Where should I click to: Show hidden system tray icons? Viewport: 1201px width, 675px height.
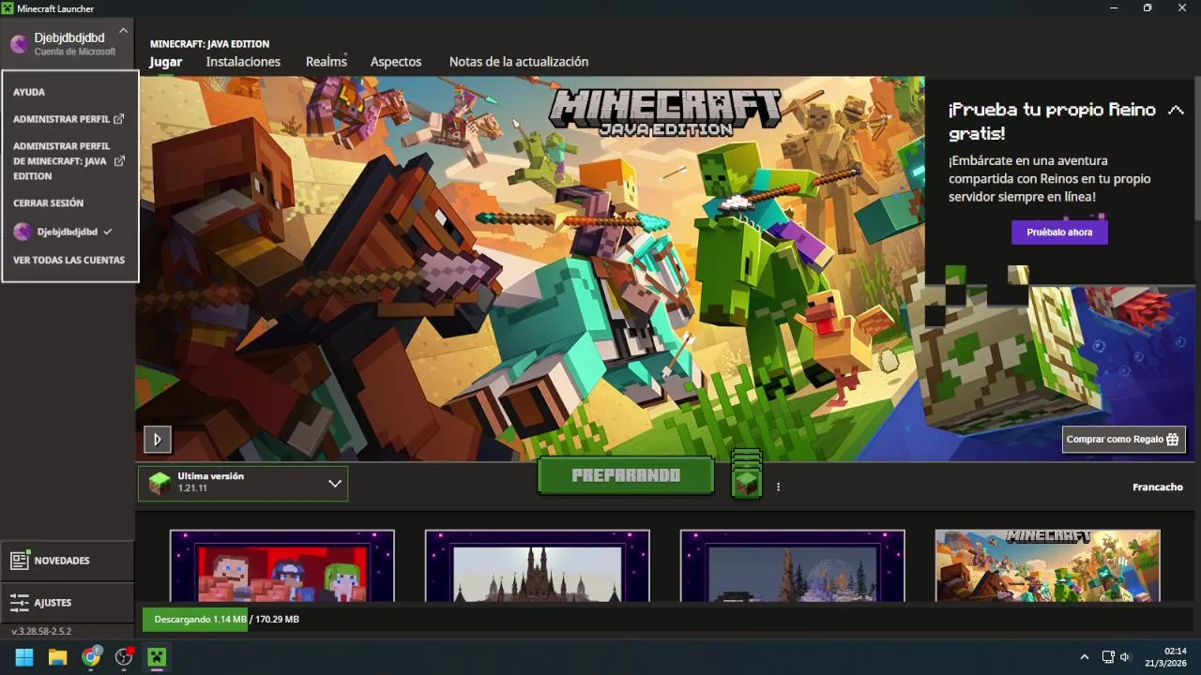tap(1085, 657)
